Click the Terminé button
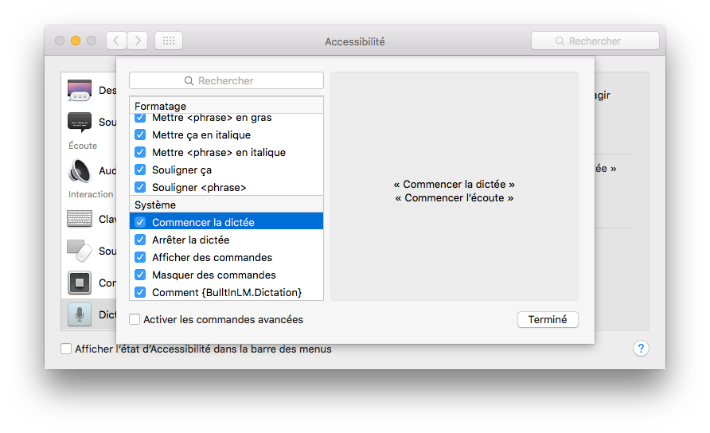The height and width of the screenshot is (433, 710). pos(548,319)
